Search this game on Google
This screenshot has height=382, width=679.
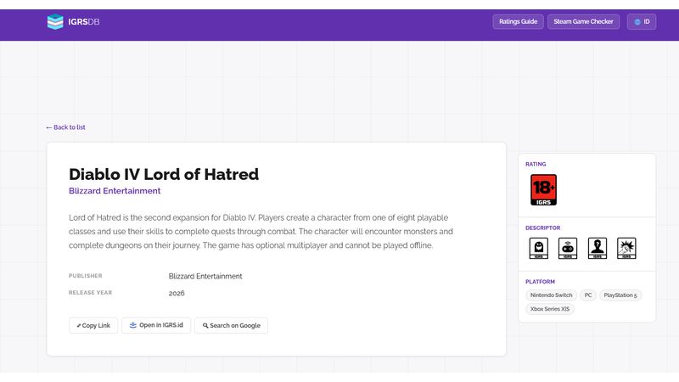(231, 325)
